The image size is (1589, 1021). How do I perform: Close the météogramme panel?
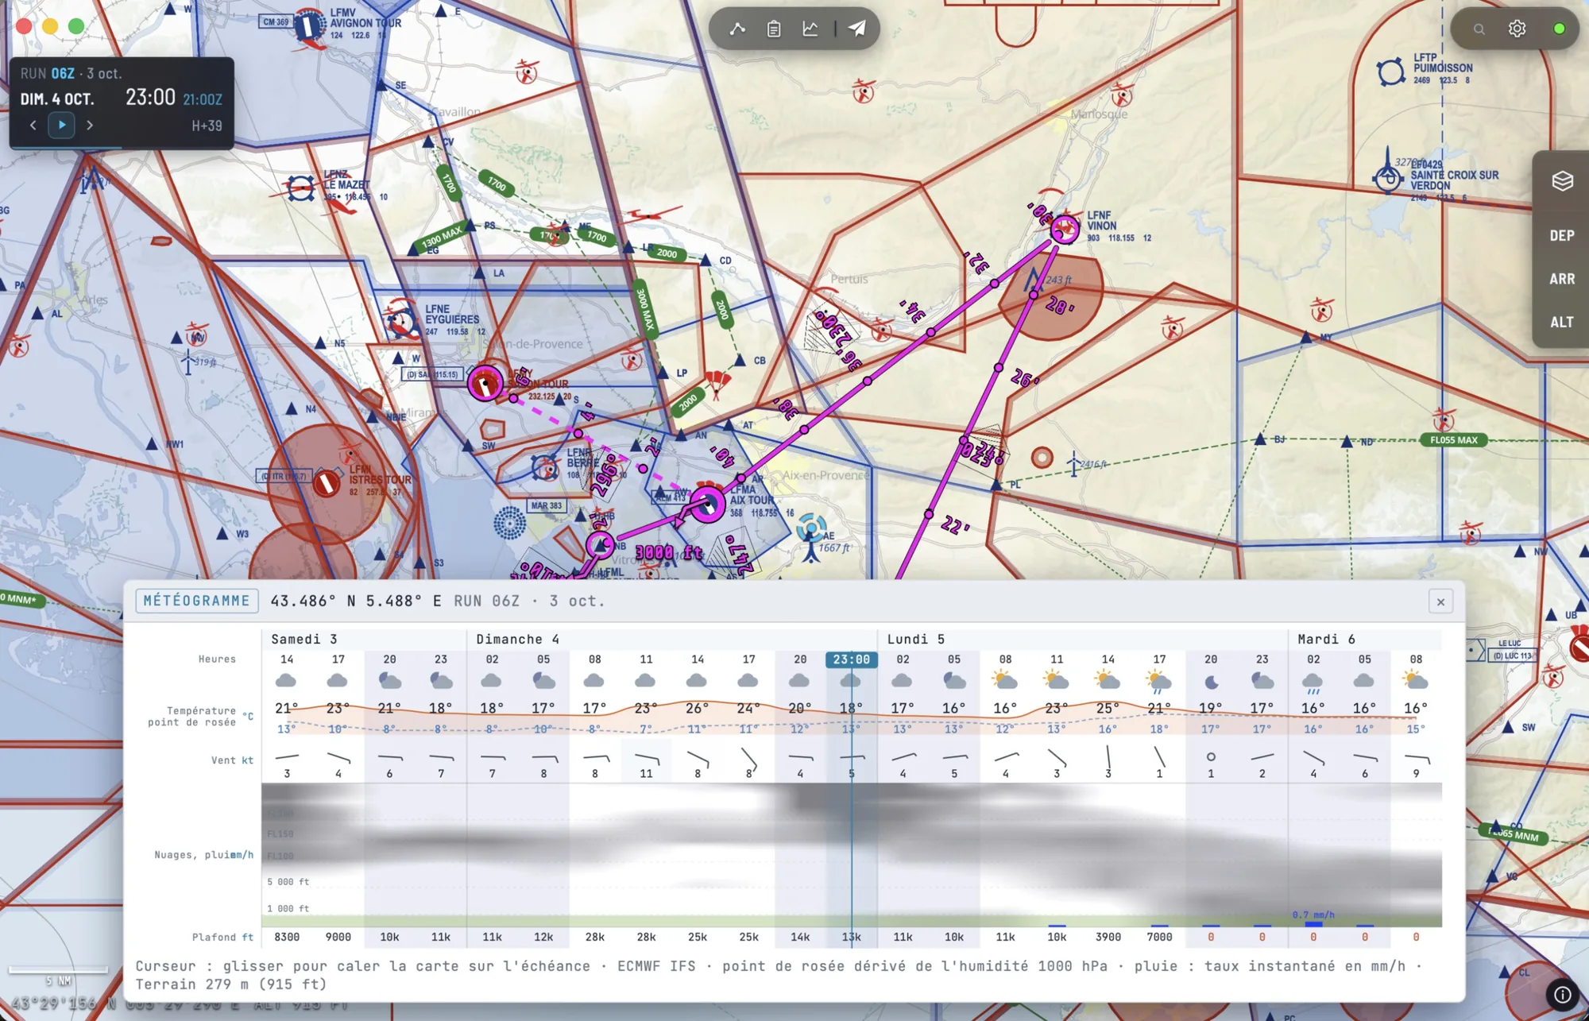1440,601
